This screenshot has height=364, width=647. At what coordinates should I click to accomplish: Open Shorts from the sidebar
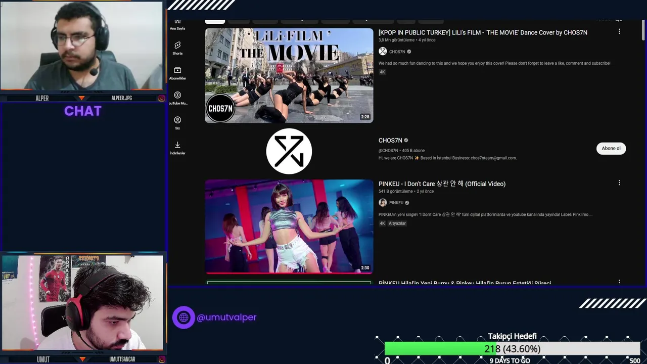coord(177,49)
